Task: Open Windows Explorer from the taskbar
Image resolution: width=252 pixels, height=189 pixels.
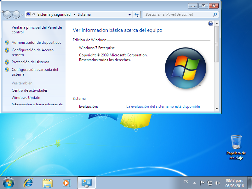Action: pos(48,182)
